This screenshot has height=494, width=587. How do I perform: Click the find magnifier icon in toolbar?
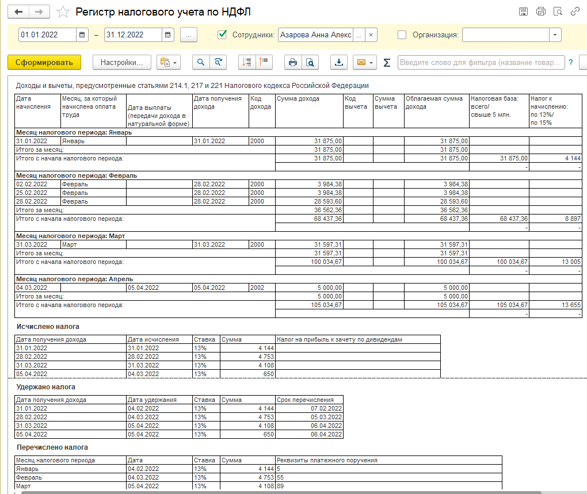click(201, 63)
